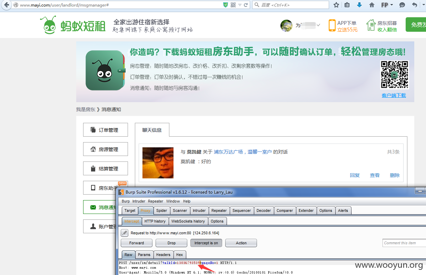Open the Proxy Options sub-tab
Viewport: 426px width, 275px height.
tap(217, 221)
